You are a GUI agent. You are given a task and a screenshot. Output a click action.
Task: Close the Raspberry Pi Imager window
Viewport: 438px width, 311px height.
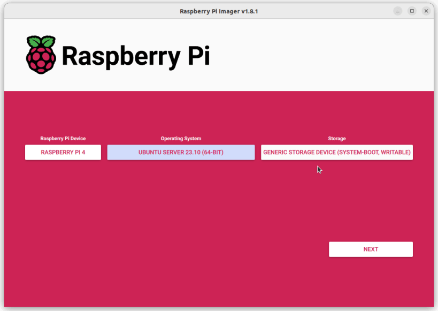(426, 11)
